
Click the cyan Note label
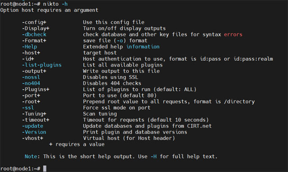31,156
